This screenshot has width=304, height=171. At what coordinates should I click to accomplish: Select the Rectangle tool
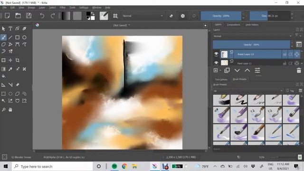click(17, 37)
